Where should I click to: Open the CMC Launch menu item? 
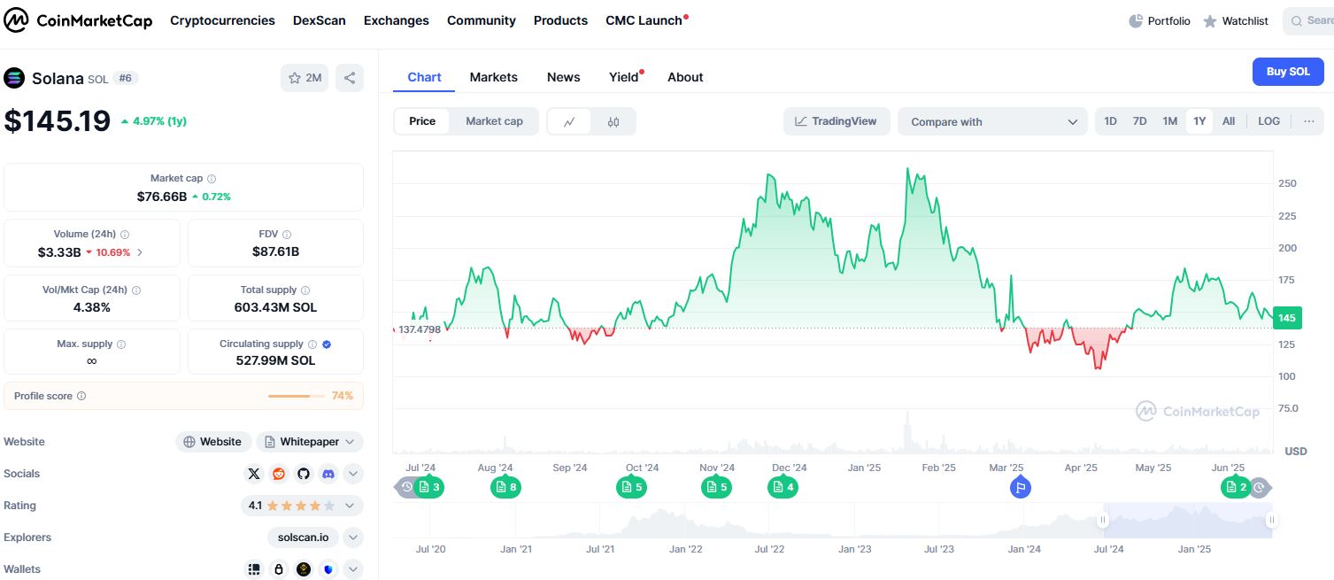tap(644, 20)
